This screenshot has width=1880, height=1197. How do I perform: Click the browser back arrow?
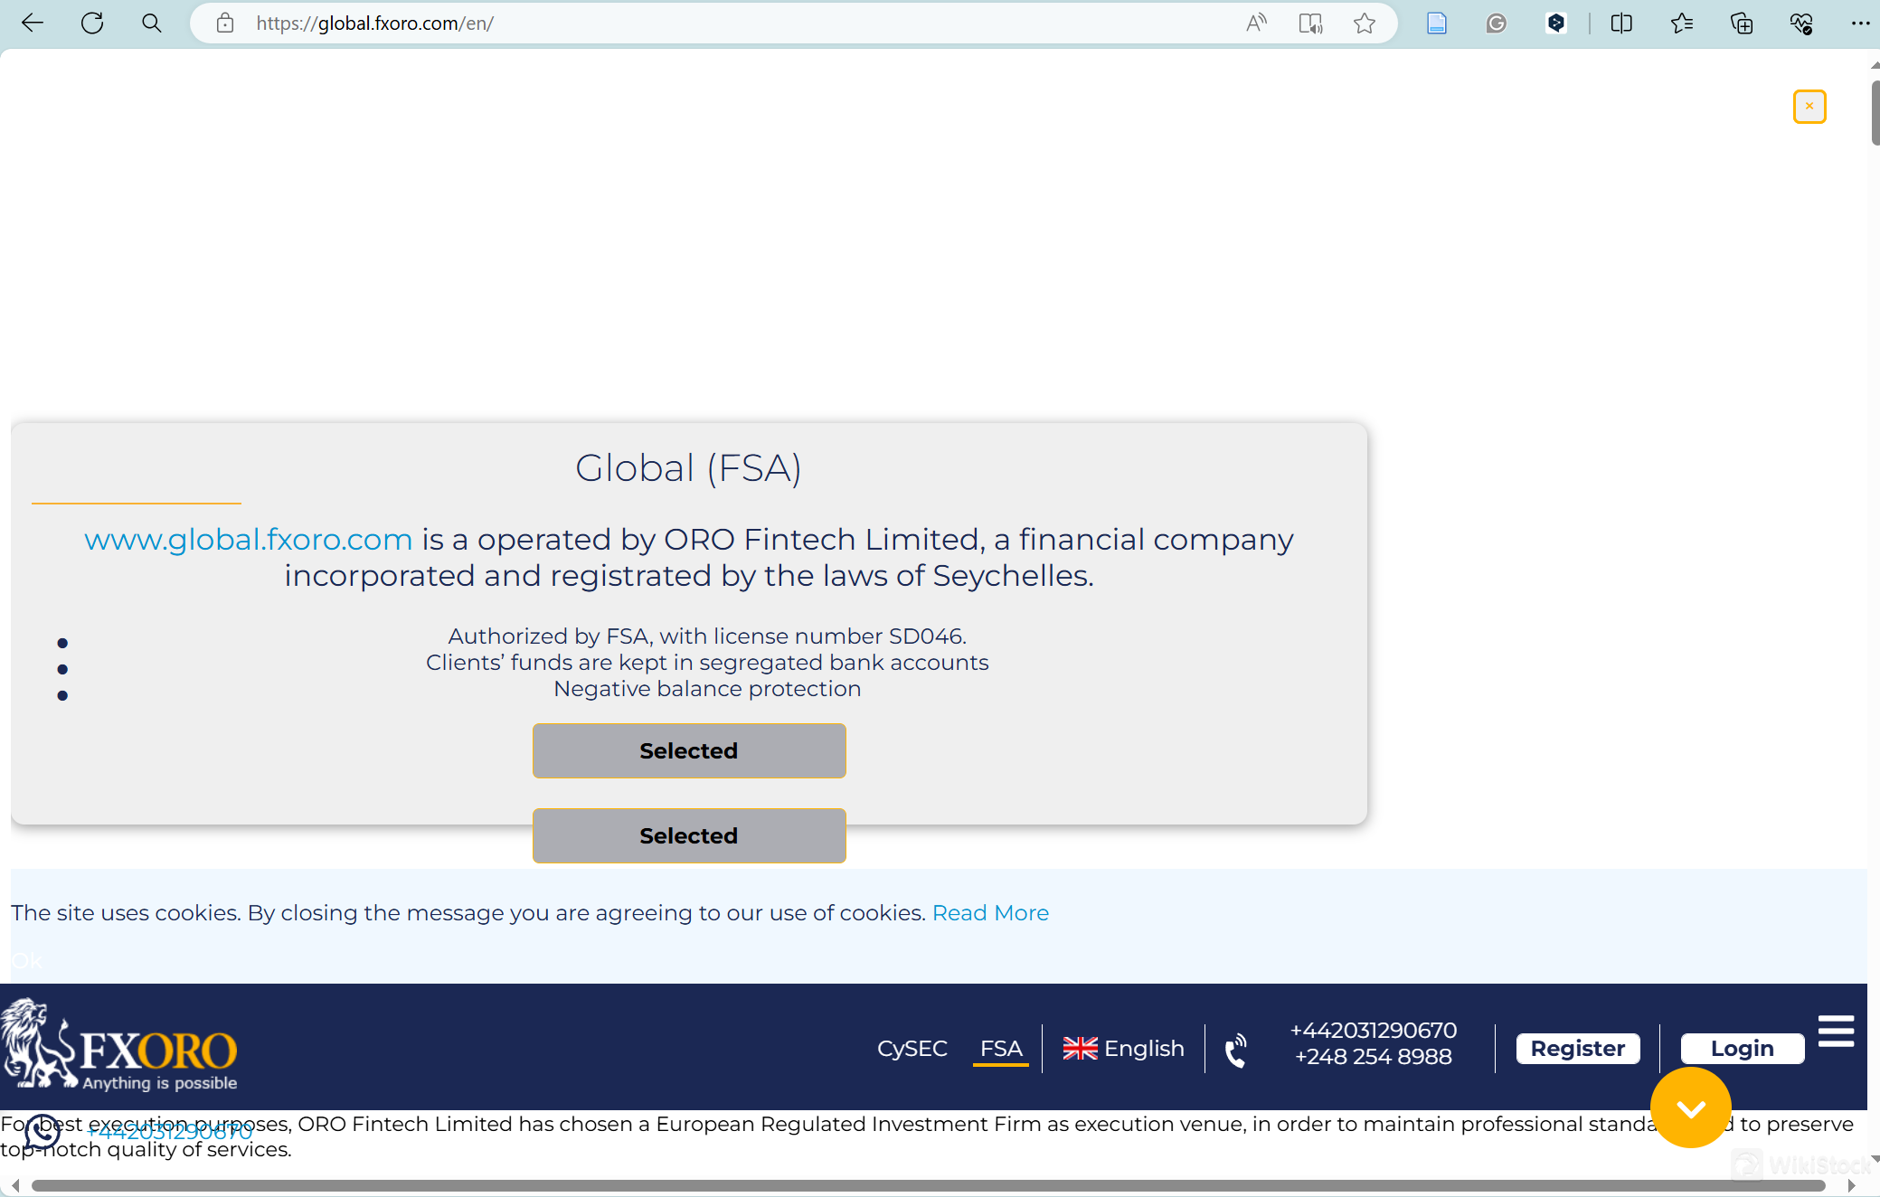click(33, 24)
